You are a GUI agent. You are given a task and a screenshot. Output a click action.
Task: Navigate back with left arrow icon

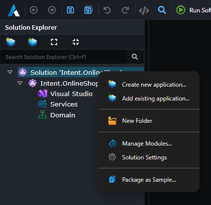[x=34, y=10]
